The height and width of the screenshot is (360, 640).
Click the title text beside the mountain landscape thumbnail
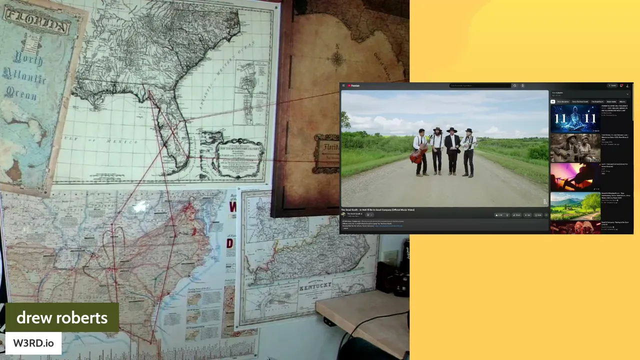click(x=616, y=195)
